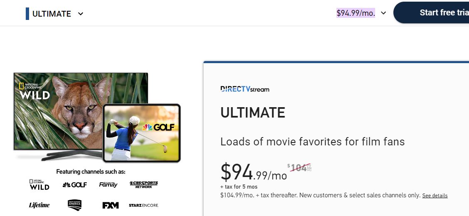The image size is (469, 216).
Task: Click the large ULTIMATE heading in card
Action: click(253, 113)
